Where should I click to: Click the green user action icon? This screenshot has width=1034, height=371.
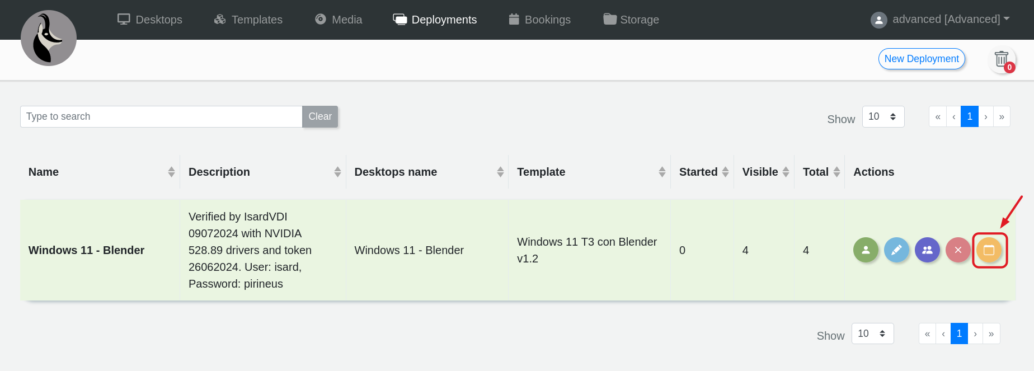pos(866,250)
